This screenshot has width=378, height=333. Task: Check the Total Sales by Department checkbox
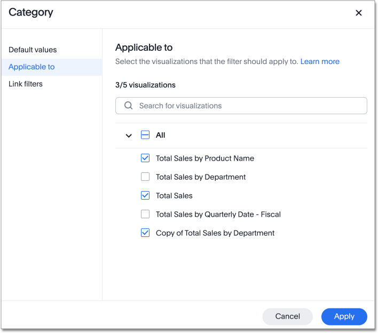(145, 177)
